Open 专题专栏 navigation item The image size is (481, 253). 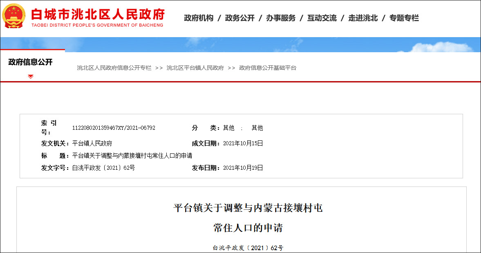pyautogui.click(x=405, y=18)
